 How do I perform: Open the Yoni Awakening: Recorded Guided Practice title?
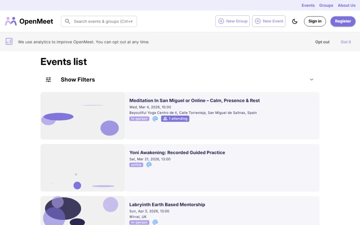(x=177, y=153)
